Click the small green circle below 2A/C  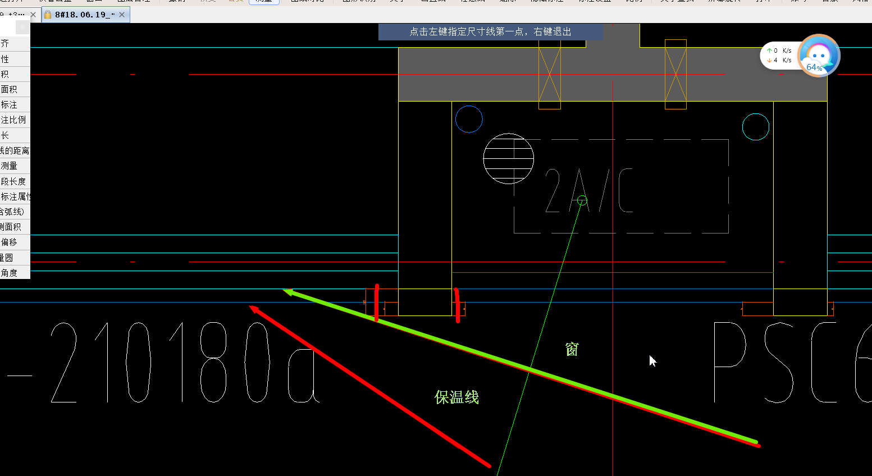pyautogui.click(x=582, y=200)
